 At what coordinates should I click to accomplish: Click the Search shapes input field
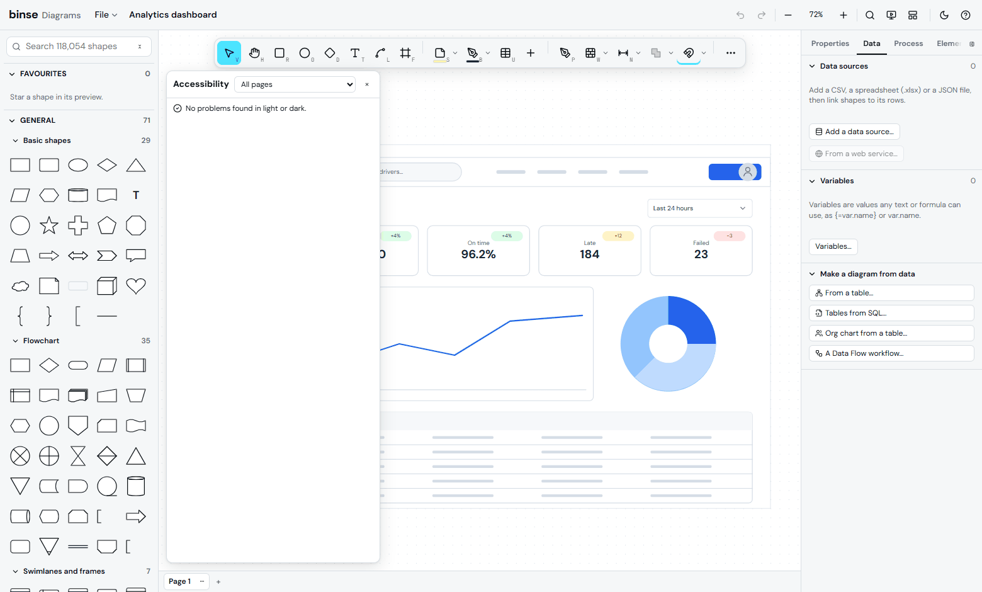coord(79,47)
